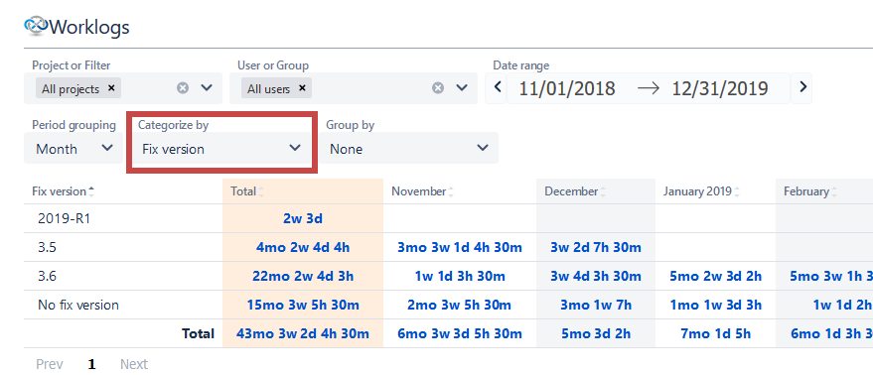The image size is (873, 375).
Task: Click the Worklogs app logo icon
Action: pos(37,25)
